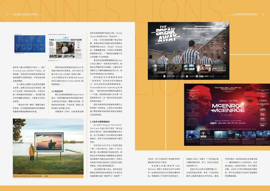Select line beginning "创造力可以应用于品牌传播之外"
The width and height of the screenshot is (270, 191).
(x=204, y=169)
